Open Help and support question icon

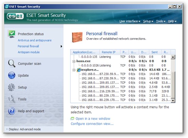pos(12,111)
